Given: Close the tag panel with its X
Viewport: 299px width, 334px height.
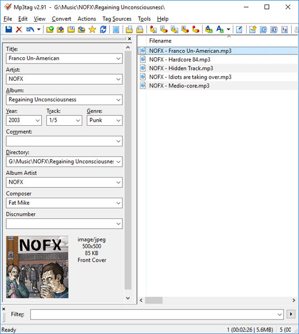Looking at the screenshot, I should (129, 39).
